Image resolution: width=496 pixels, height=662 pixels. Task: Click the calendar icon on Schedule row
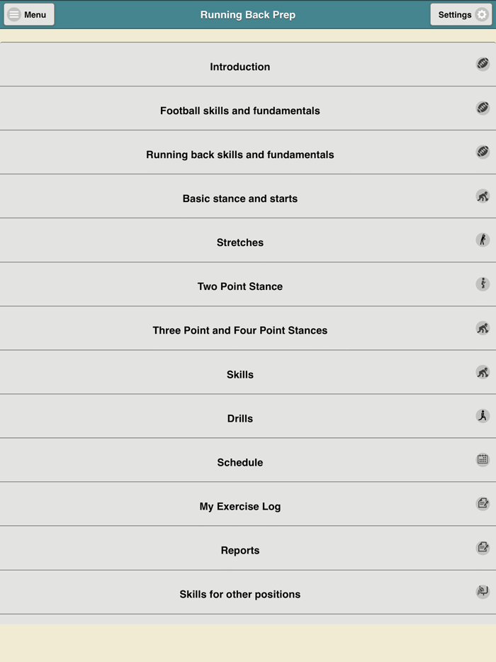click(x=483, y=460)
